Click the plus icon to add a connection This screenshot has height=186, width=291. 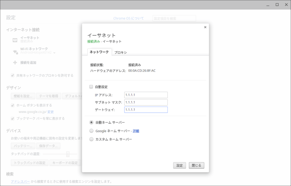pos(15,62)
